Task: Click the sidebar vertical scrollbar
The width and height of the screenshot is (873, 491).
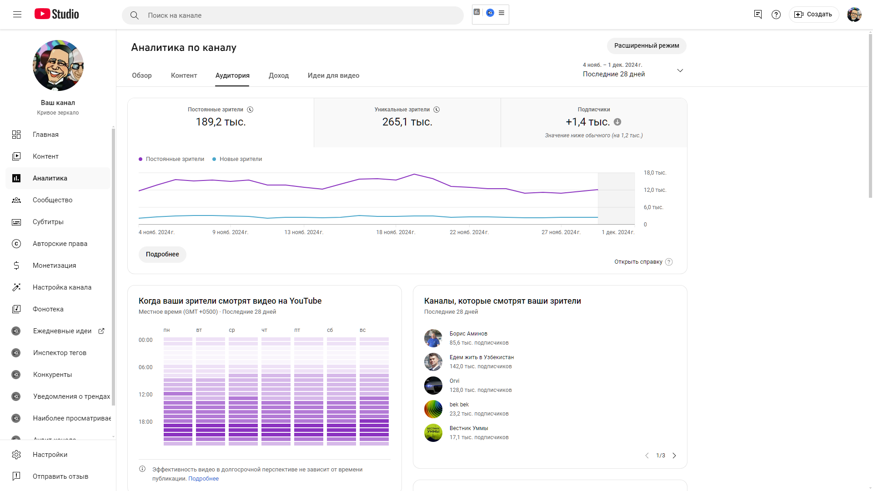Action: click(113, 267)
